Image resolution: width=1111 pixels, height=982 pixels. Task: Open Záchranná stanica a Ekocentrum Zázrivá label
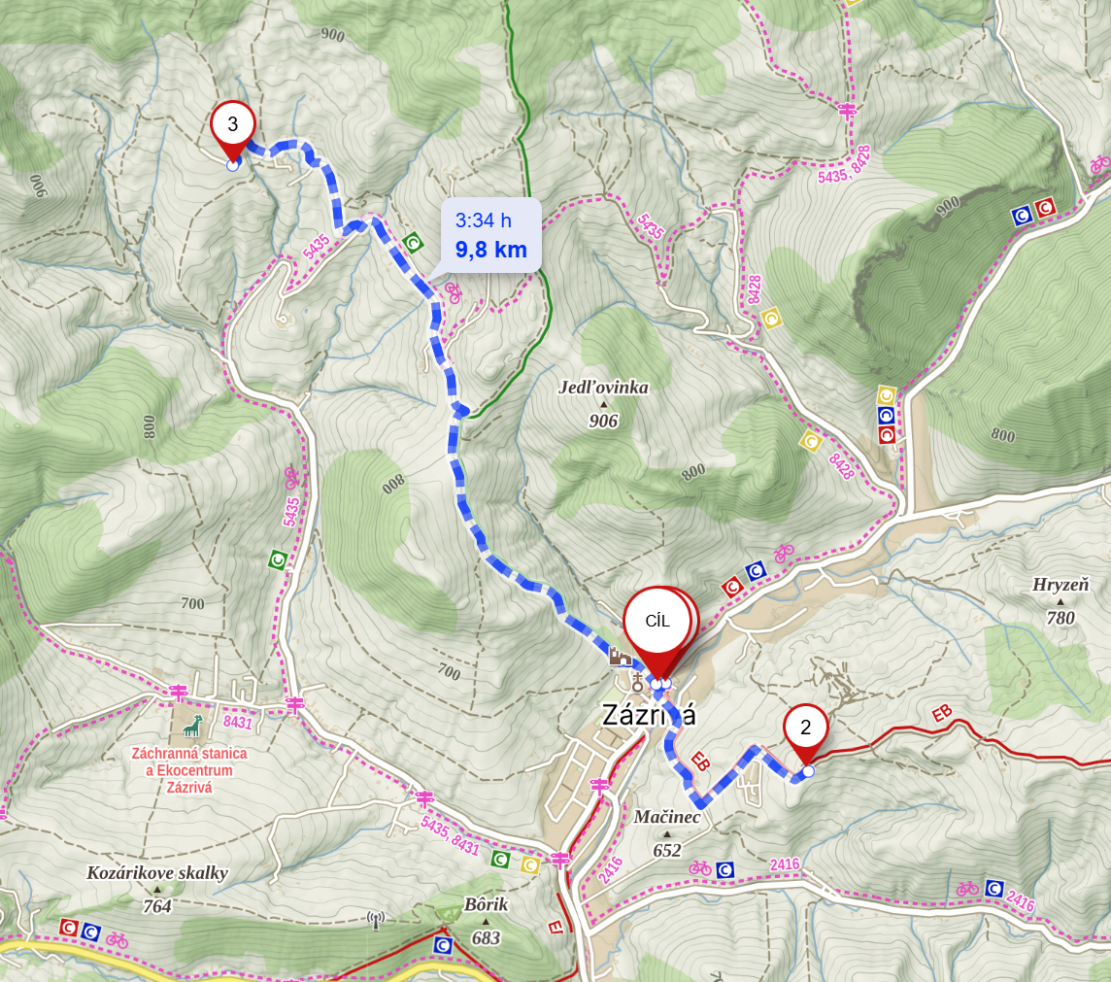point(189,770)
